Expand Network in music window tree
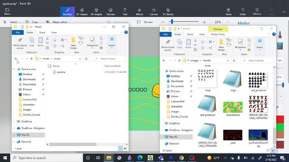The width and height of the screenshot is (289, 162). coord(14,142)
